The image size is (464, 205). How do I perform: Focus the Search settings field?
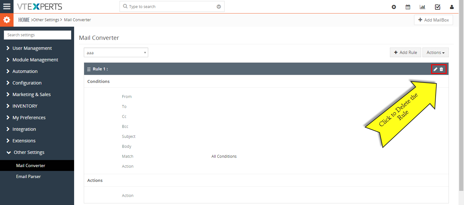(37, 35)
